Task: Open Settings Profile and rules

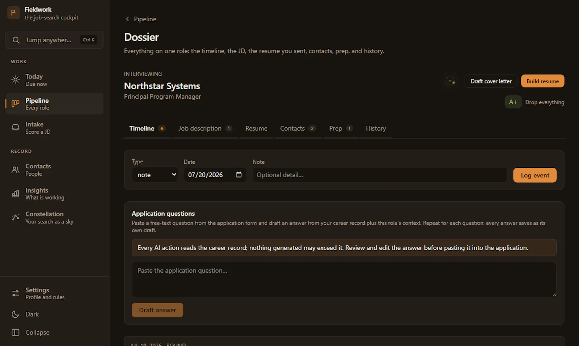Action: 54,293
